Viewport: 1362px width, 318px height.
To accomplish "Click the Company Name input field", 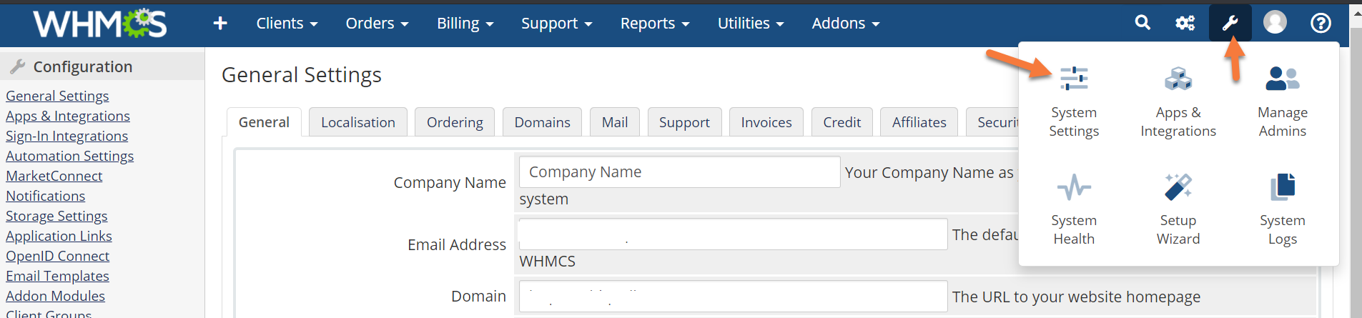I will click(x=678, y=172).
